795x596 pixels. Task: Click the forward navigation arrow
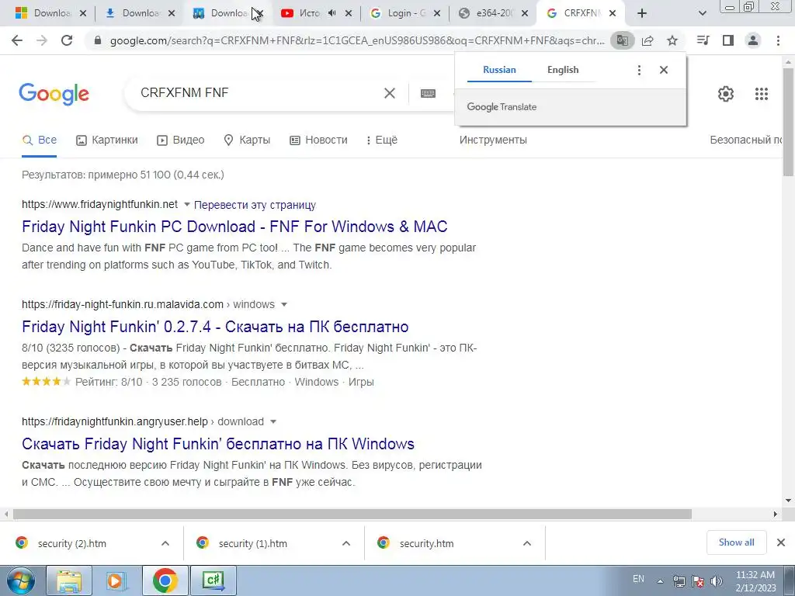coord(42,40)
